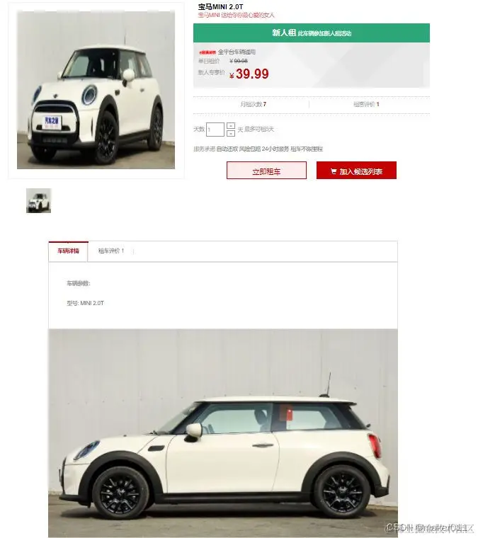The width and height of the screenshot is (478, 538).
Task: Focus the 天数 days input field
Action: [x=215, y=130]
